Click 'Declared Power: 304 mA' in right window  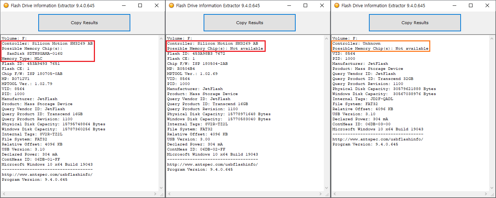(360, 119)
